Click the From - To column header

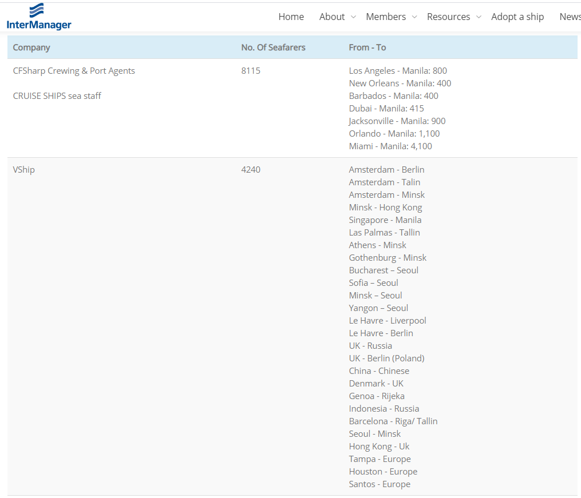tap(367, 47)
